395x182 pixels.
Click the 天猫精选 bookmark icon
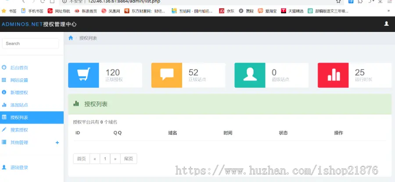click(x=284, y=11)
